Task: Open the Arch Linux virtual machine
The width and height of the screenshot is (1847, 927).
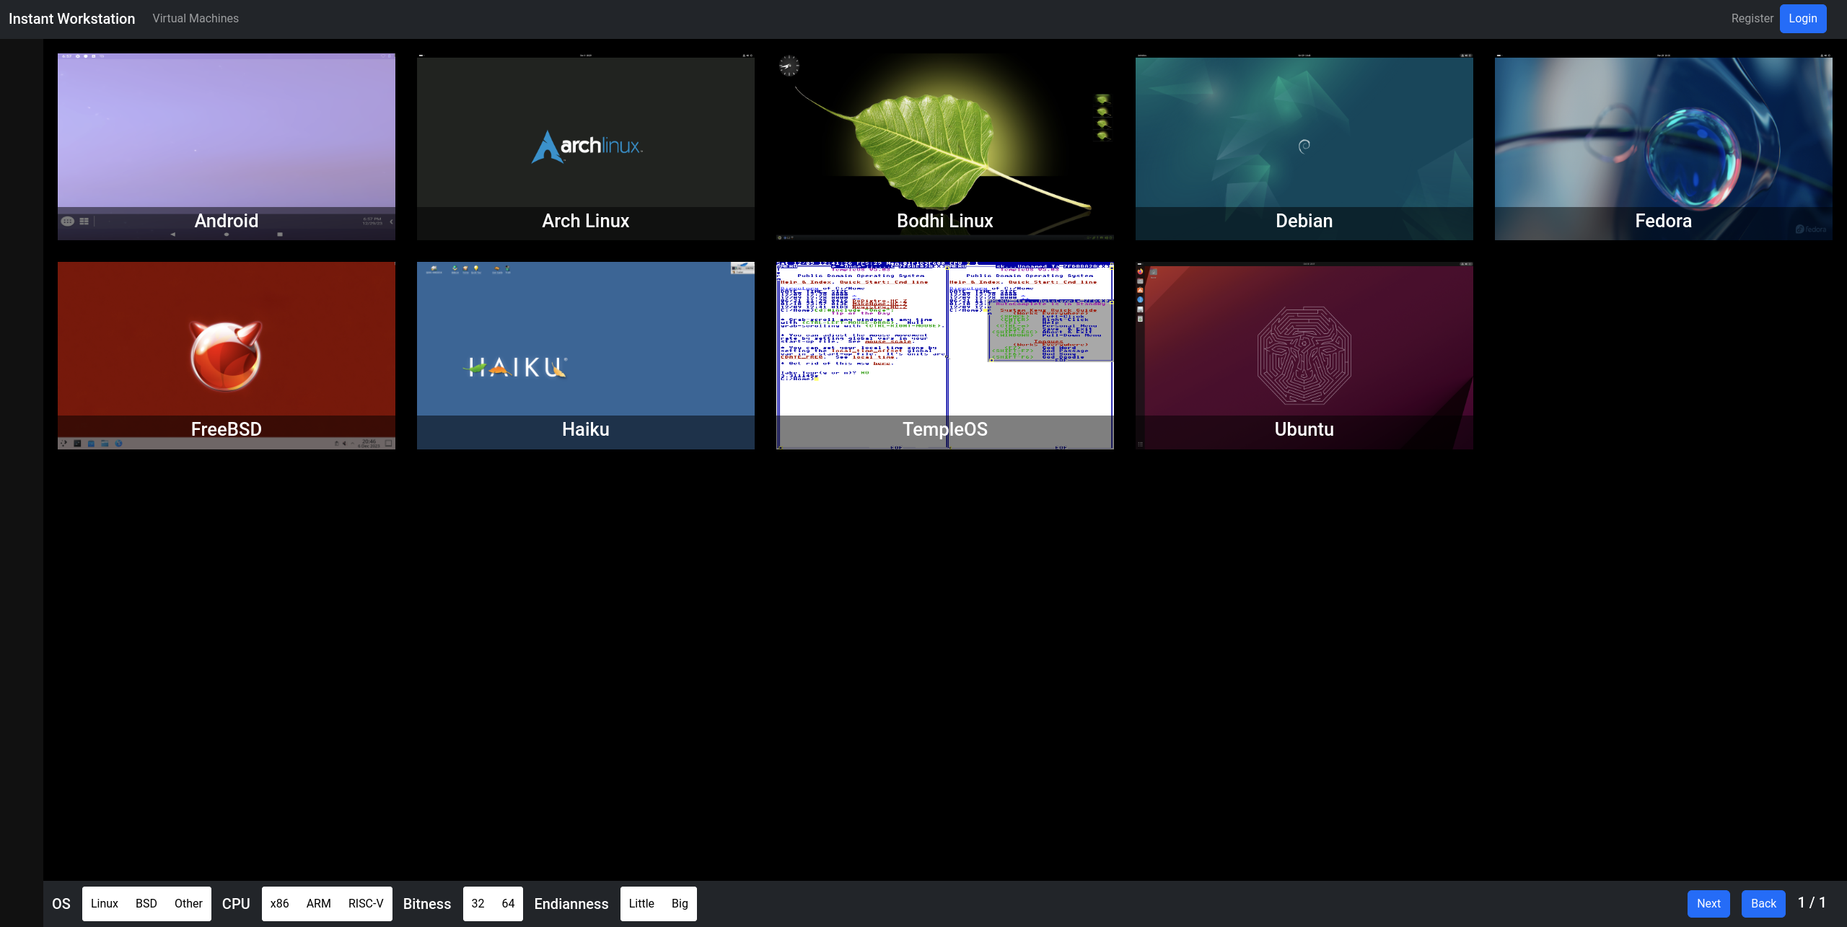Action: (585, 146)
